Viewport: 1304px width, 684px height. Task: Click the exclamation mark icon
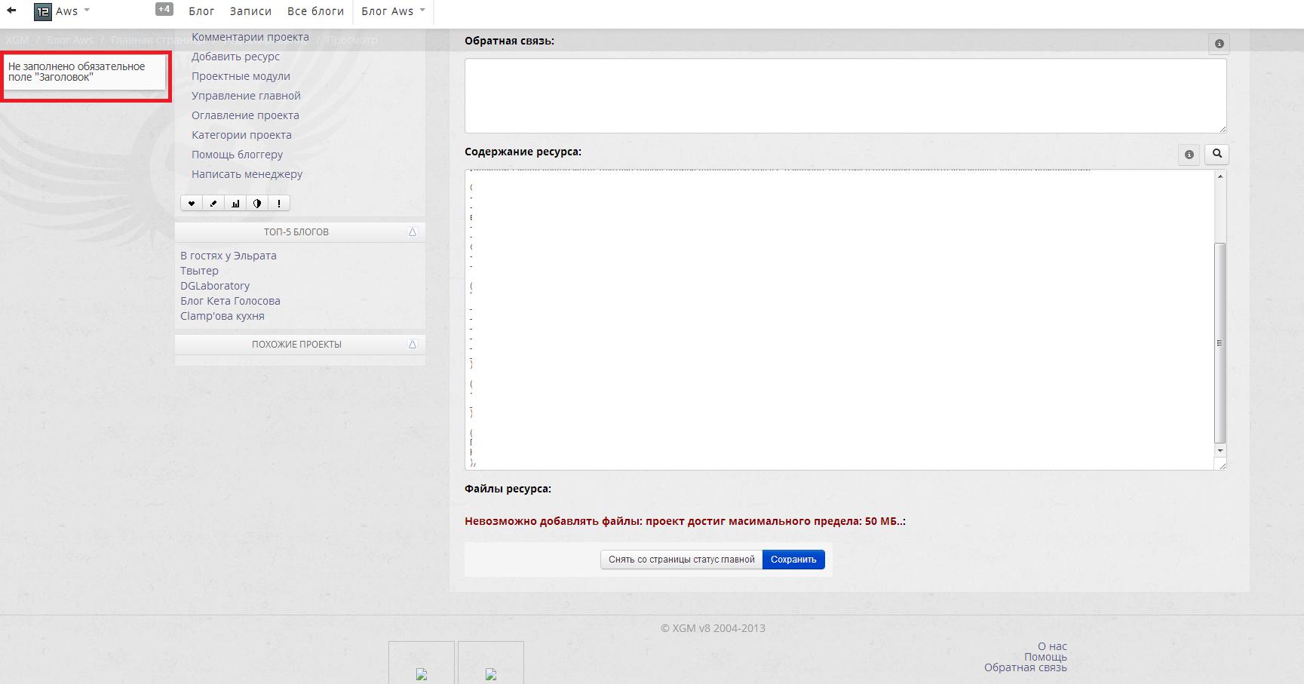point(279,204)
